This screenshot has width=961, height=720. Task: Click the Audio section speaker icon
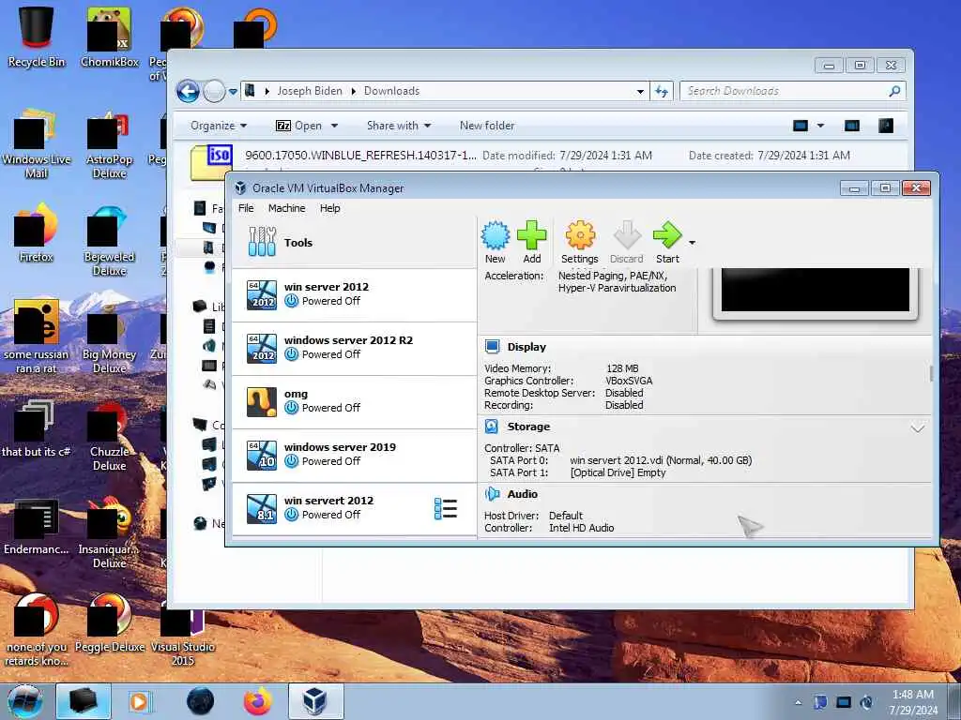(x=492, y=494)
